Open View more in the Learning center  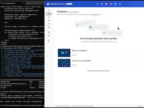tap(98, 71)
